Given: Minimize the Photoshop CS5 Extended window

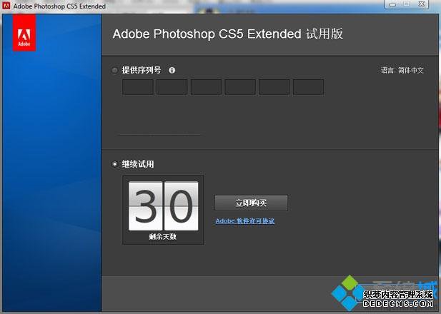Looking at the screenshot, I should [x=393, y=4].
